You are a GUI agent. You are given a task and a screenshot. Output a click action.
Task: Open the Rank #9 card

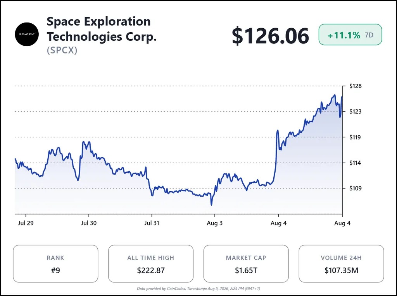coord(55,263)
